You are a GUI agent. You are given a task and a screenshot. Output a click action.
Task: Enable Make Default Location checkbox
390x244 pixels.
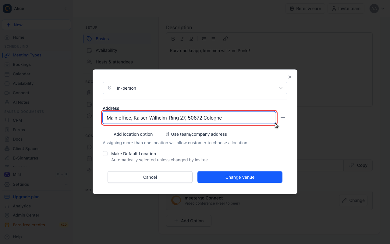point(105,154)
